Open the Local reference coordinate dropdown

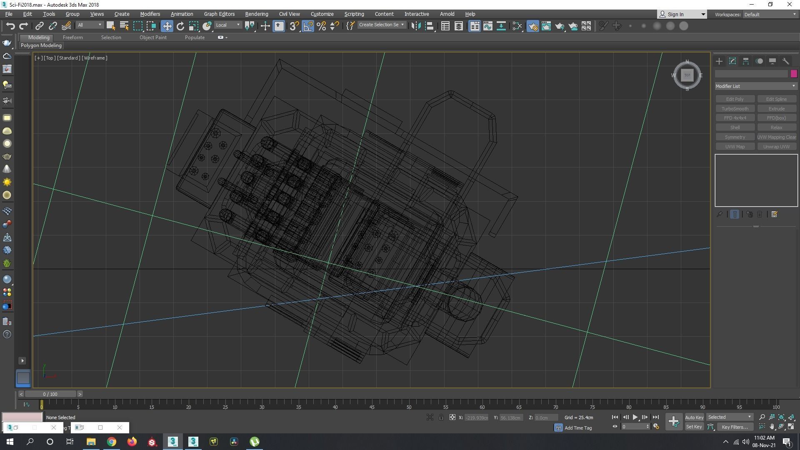coord(228,25)
